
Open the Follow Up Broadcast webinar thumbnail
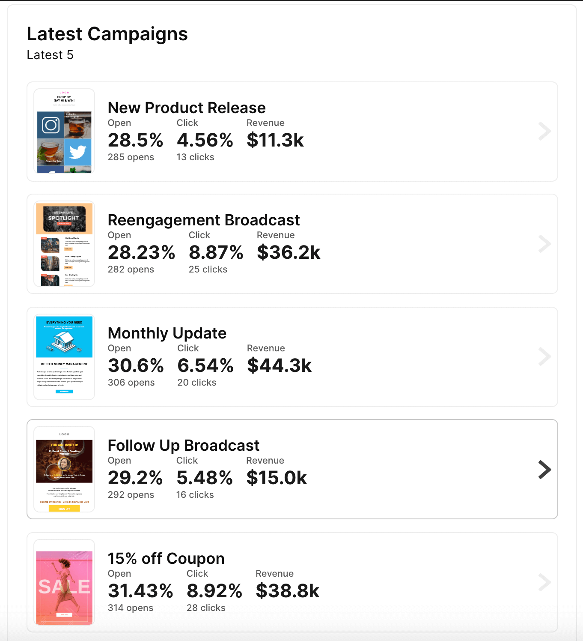(64, 469)
